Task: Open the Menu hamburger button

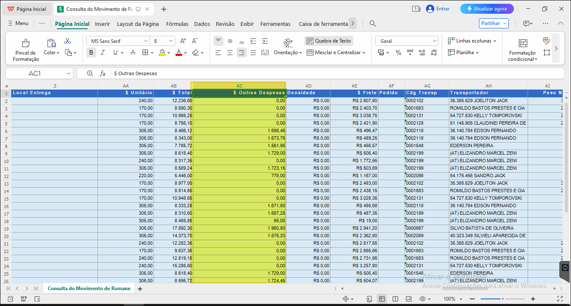Action: (x=18, y=23)
